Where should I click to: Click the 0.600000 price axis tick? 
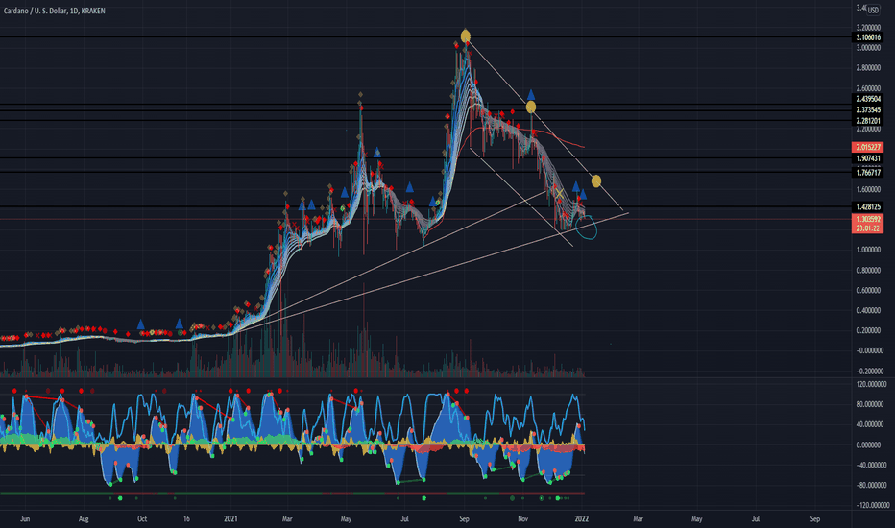point(868,291)
